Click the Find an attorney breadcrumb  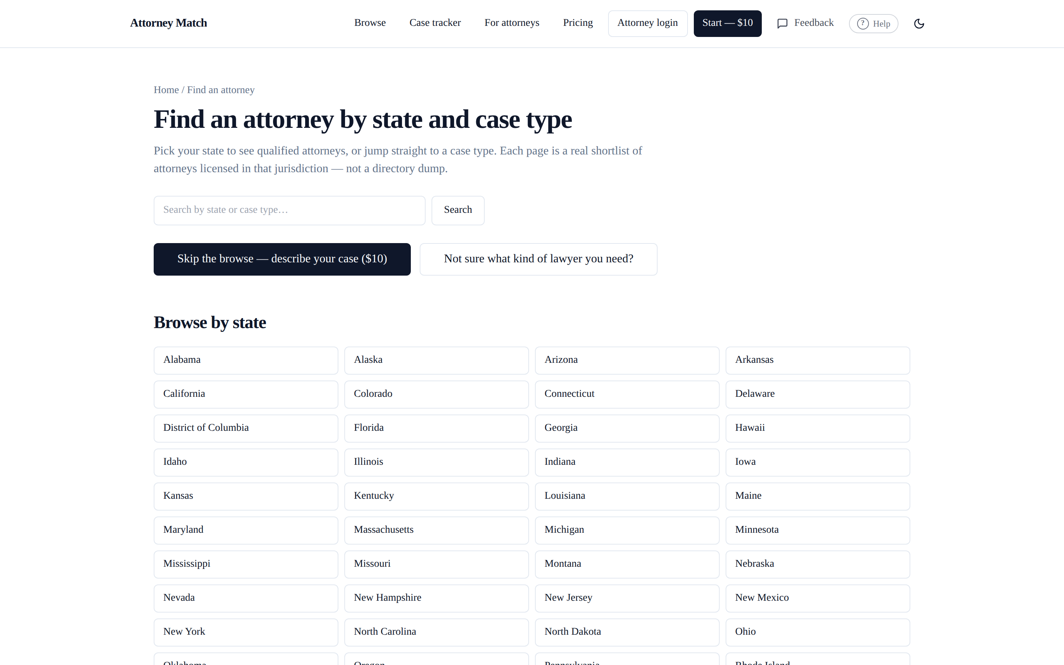[221, 90]
